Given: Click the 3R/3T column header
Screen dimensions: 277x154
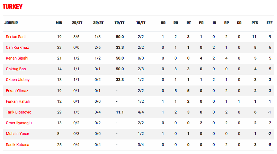Looking at the screenshot, I should [98, 23].
